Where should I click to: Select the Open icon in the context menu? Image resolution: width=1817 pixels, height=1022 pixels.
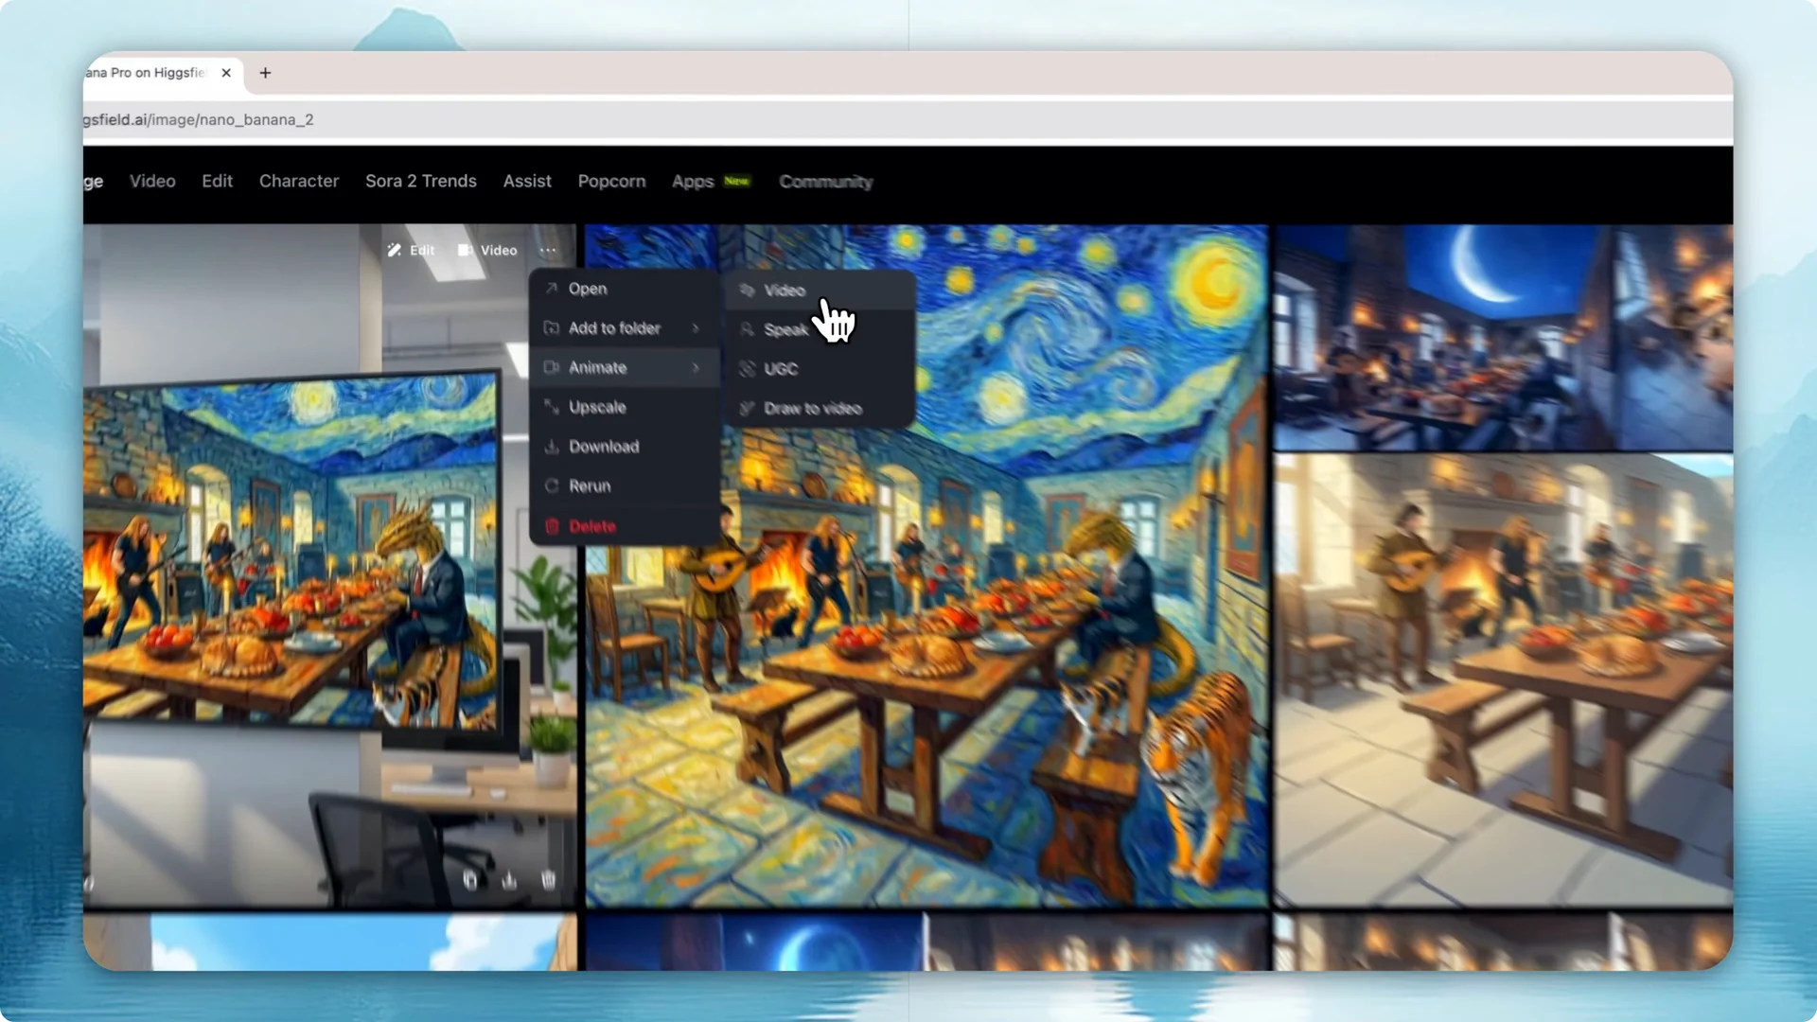click(553, 289)
